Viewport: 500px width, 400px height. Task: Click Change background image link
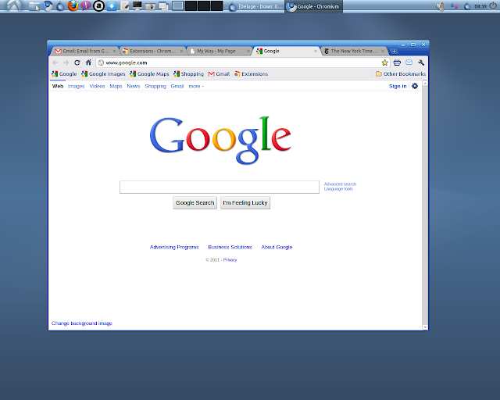(82, 323)
